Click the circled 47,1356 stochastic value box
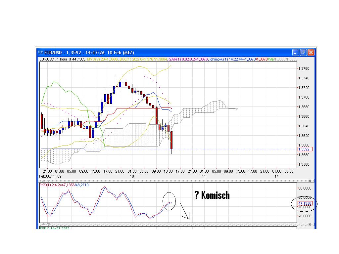The height and width of the screenshot is (254, 339). click(304, 203)
